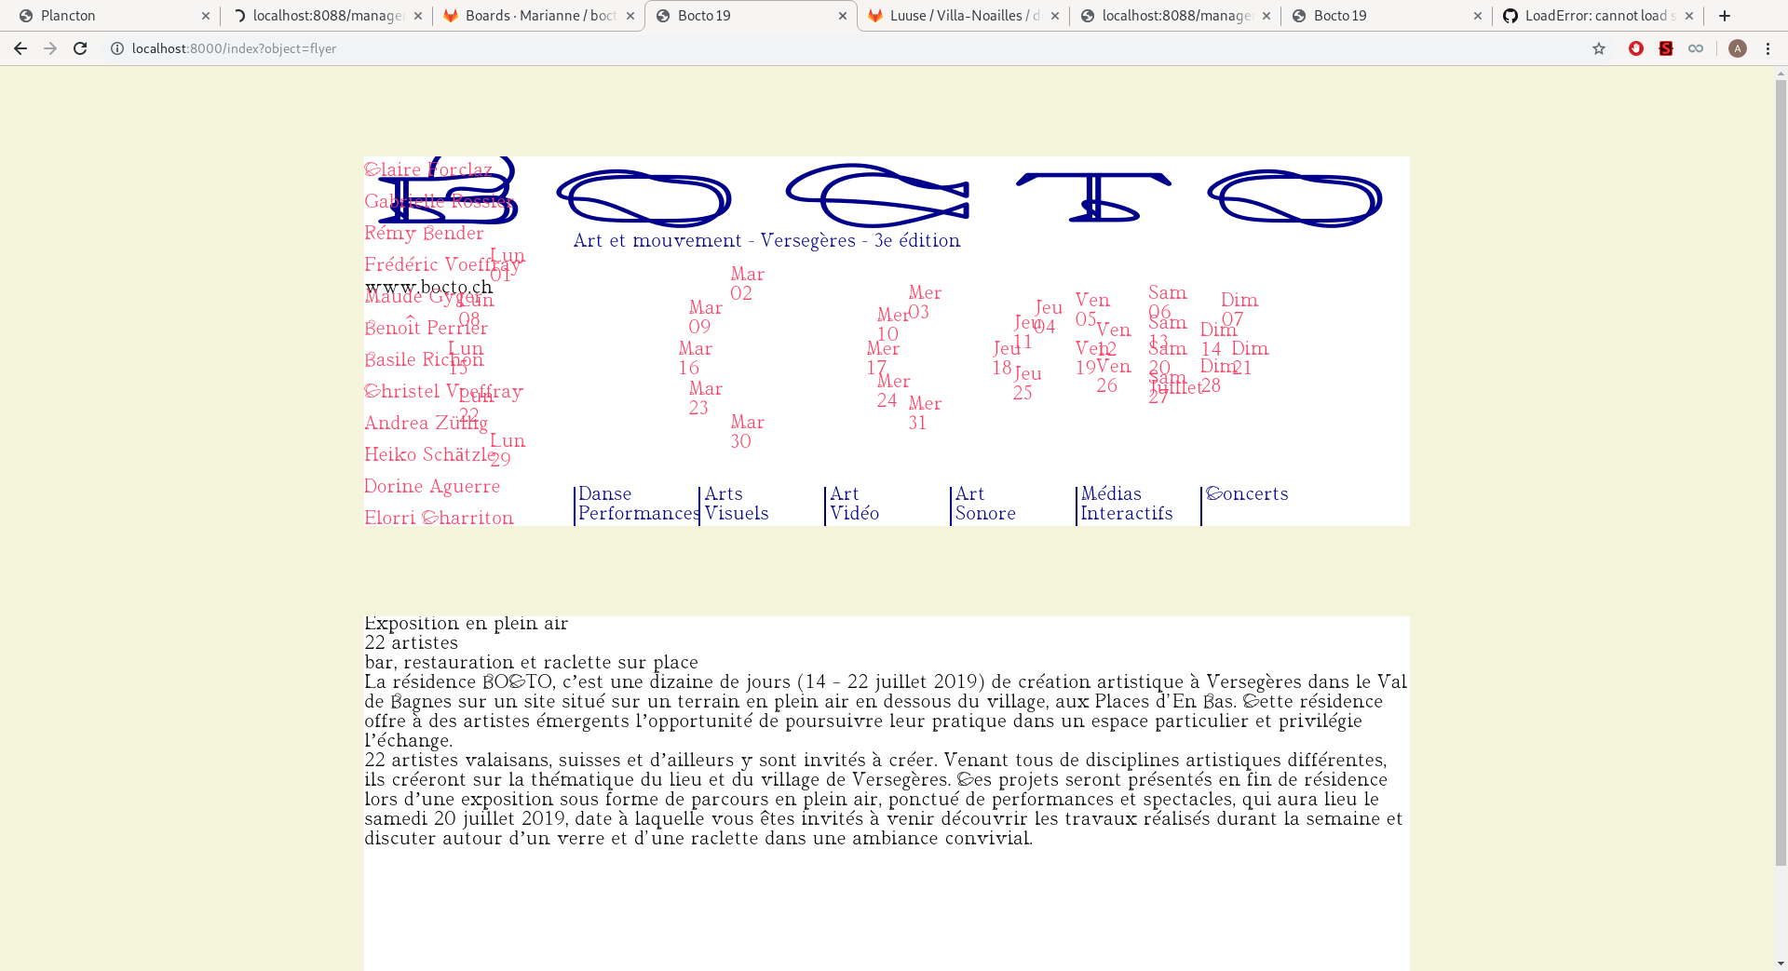Click the browser back arrow
The height and width of the screenshot is (971, 1788).
(20, 48)
